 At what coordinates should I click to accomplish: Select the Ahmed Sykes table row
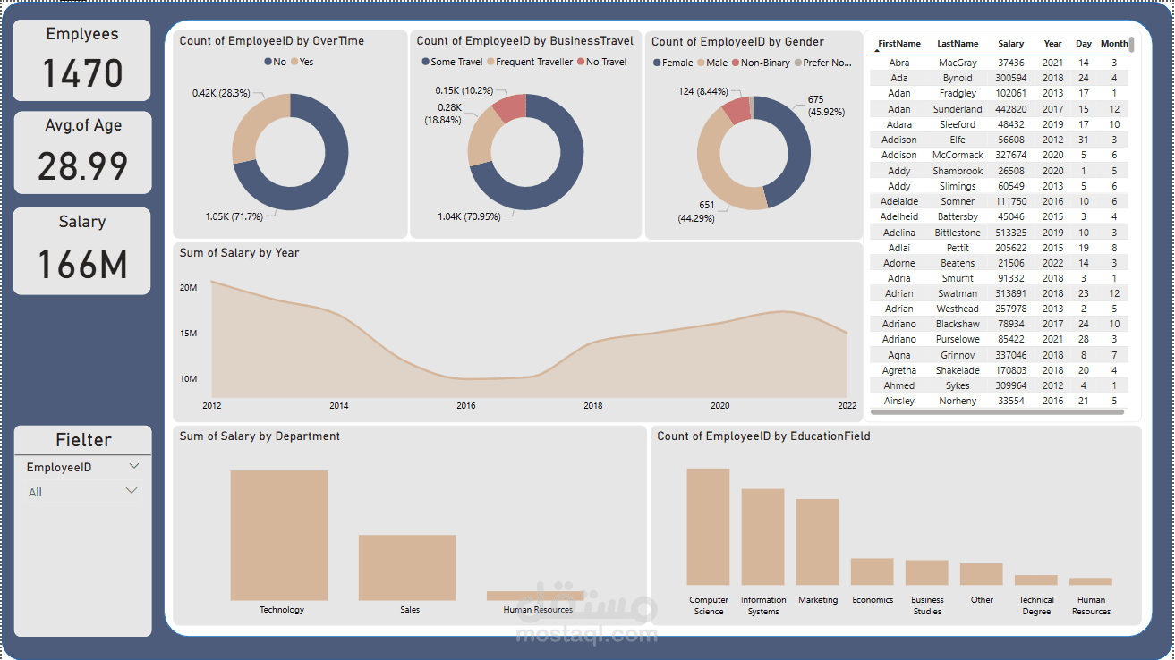pos(999,385)
